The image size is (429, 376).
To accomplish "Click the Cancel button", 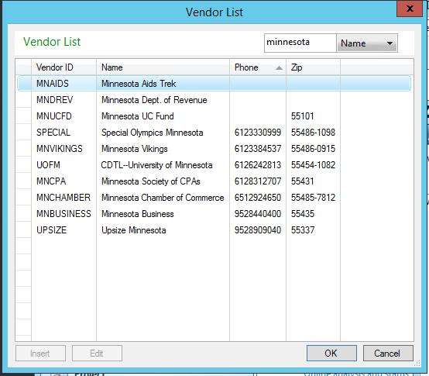I will (x=388, y=354).
